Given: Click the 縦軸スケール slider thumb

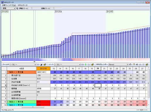Looking at the screenshot, I should pos(54,8).
